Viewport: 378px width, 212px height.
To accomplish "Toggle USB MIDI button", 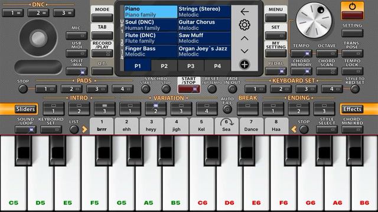I will point(76,53).
